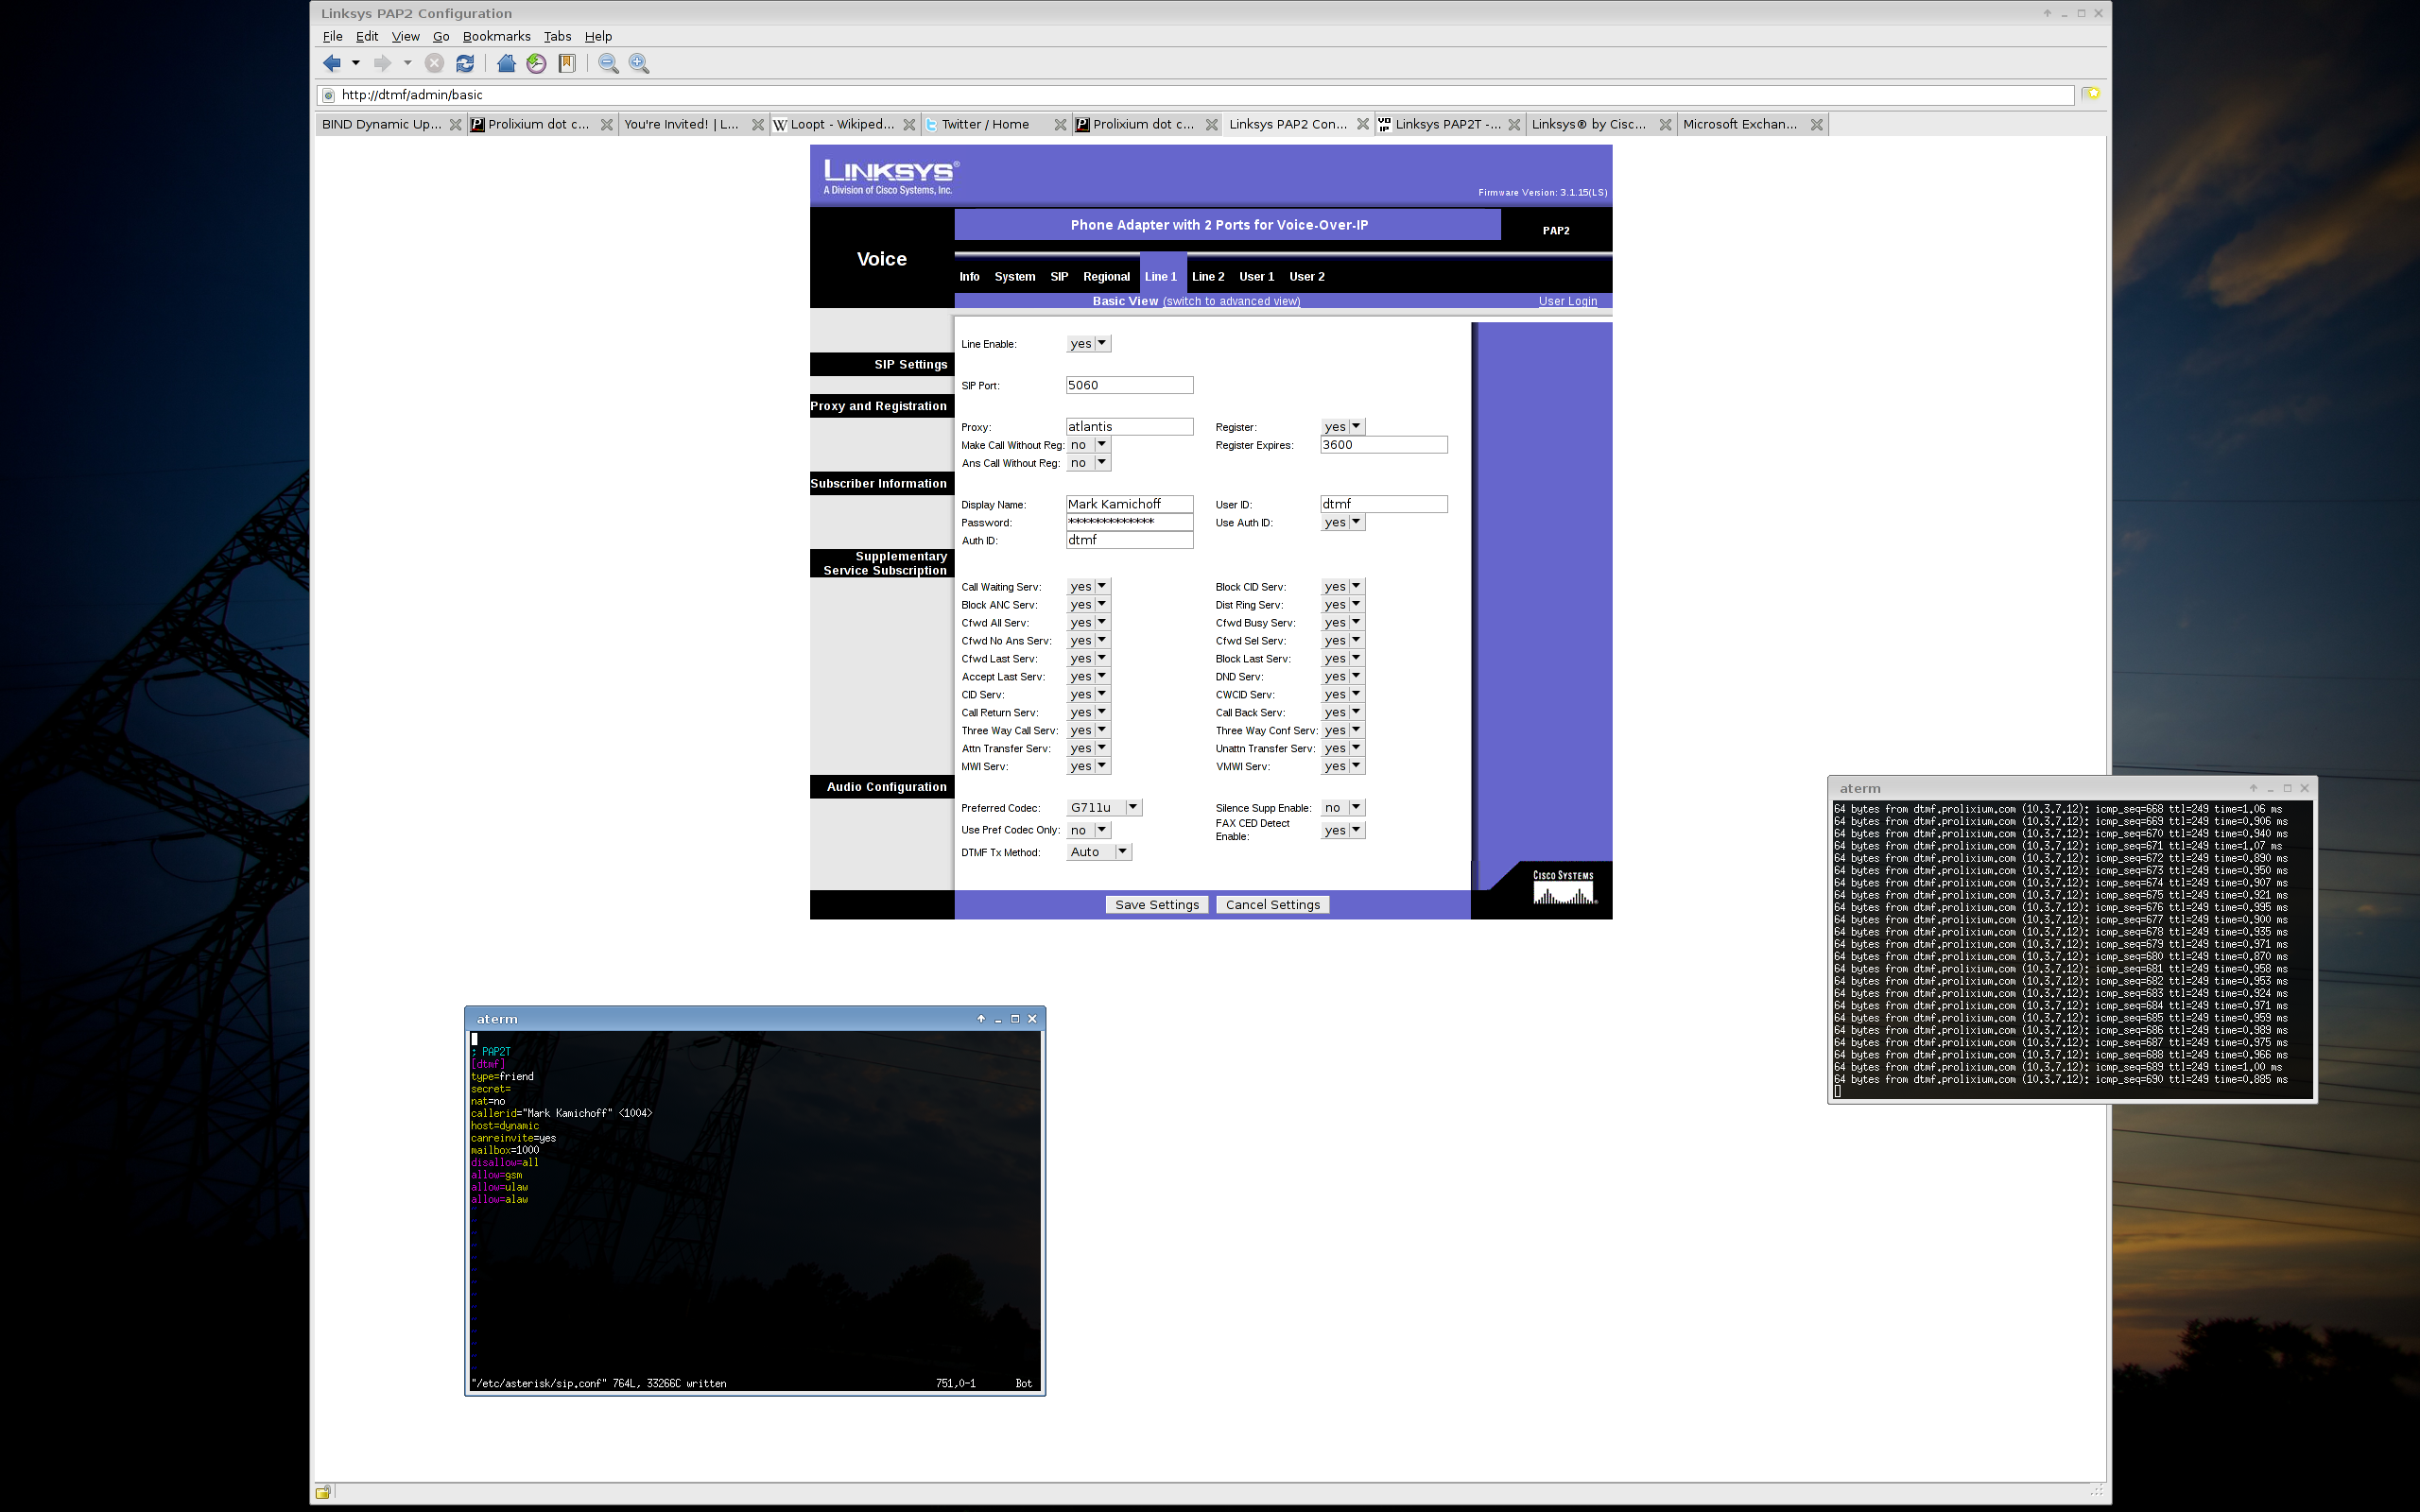The image size is (2420, 1512).
Task: Switch to the Linksys® by Cisc... tab
Action: 1590,124
